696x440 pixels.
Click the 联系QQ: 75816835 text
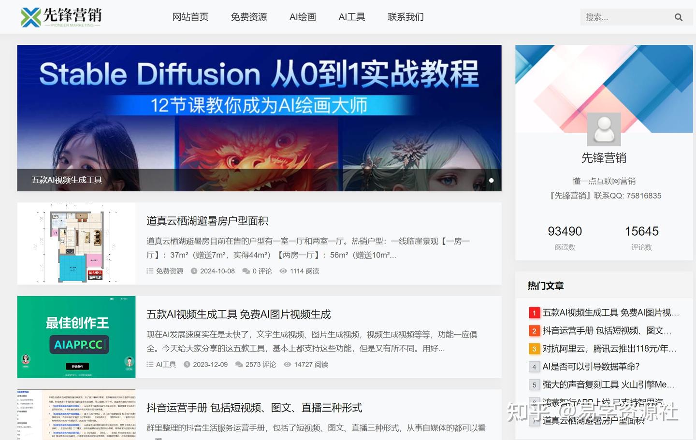(x=627, y=196)
